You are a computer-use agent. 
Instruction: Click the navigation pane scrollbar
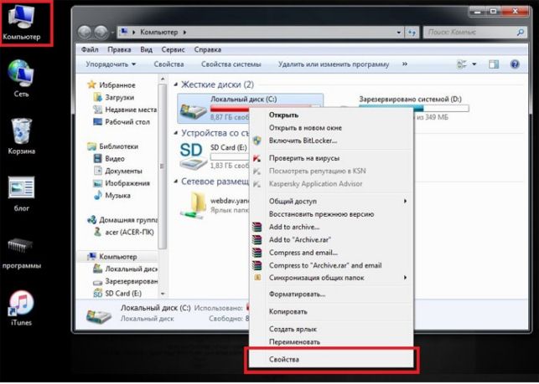[163, 166]
